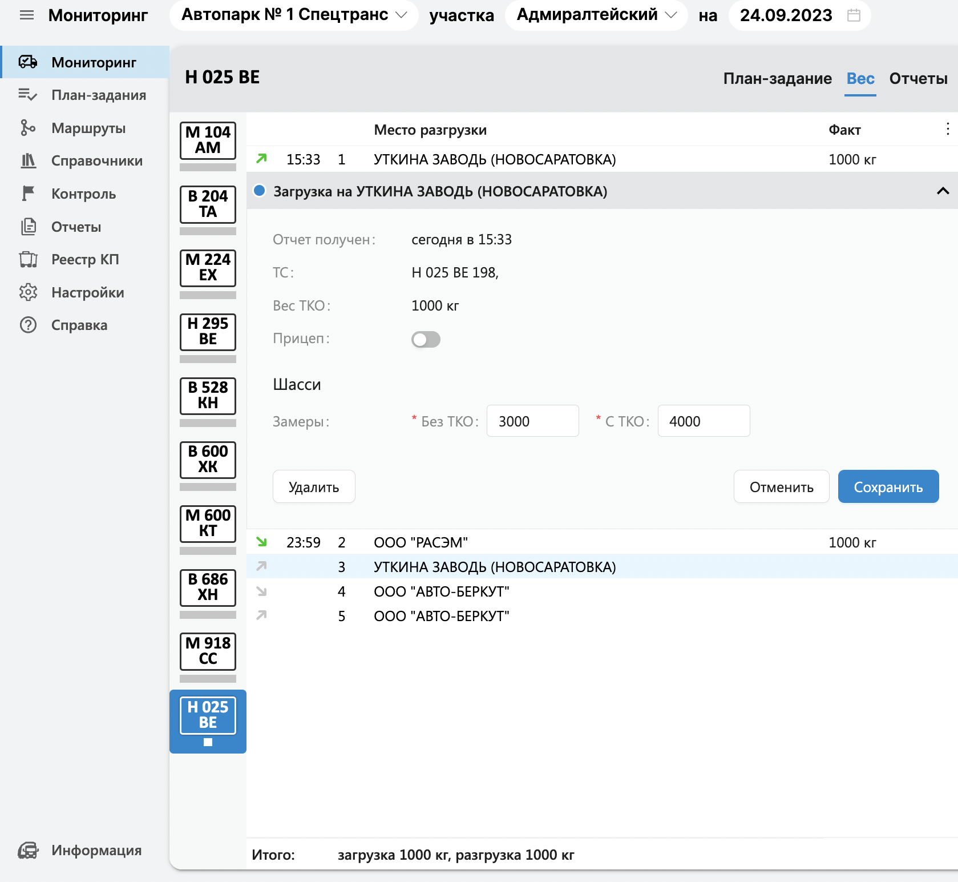The height and width of the screenshot is (882, 958).
Task: Enable the Прицеп toggle switch
Action: click(426, 340)
